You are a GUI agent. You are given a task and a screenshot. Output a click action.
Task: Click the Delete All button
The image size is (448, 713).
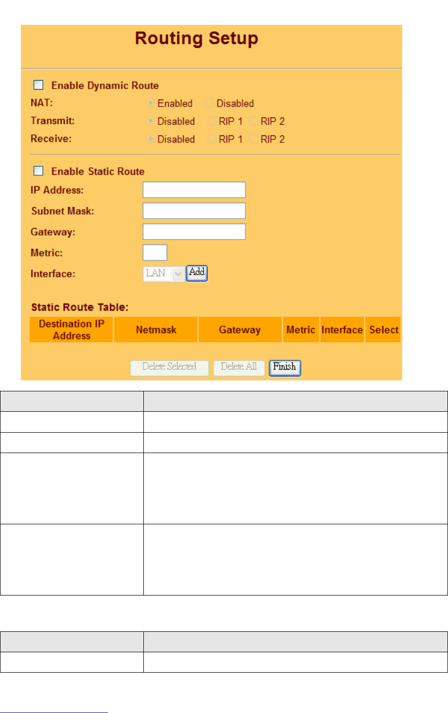point(239,367)
